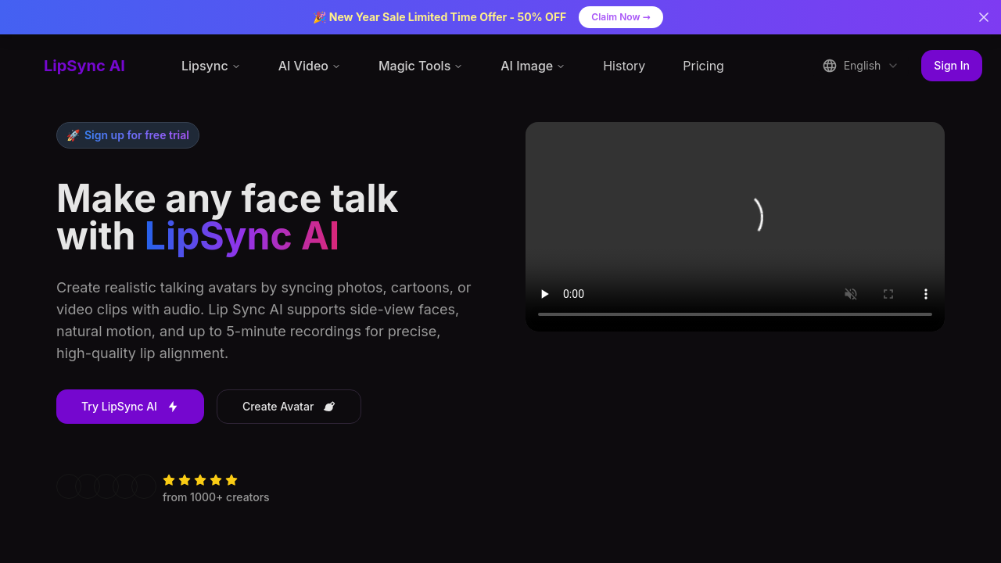Click the Sign In button
Viewport: 1001px width, 563px height.
[x=952, y=66]
